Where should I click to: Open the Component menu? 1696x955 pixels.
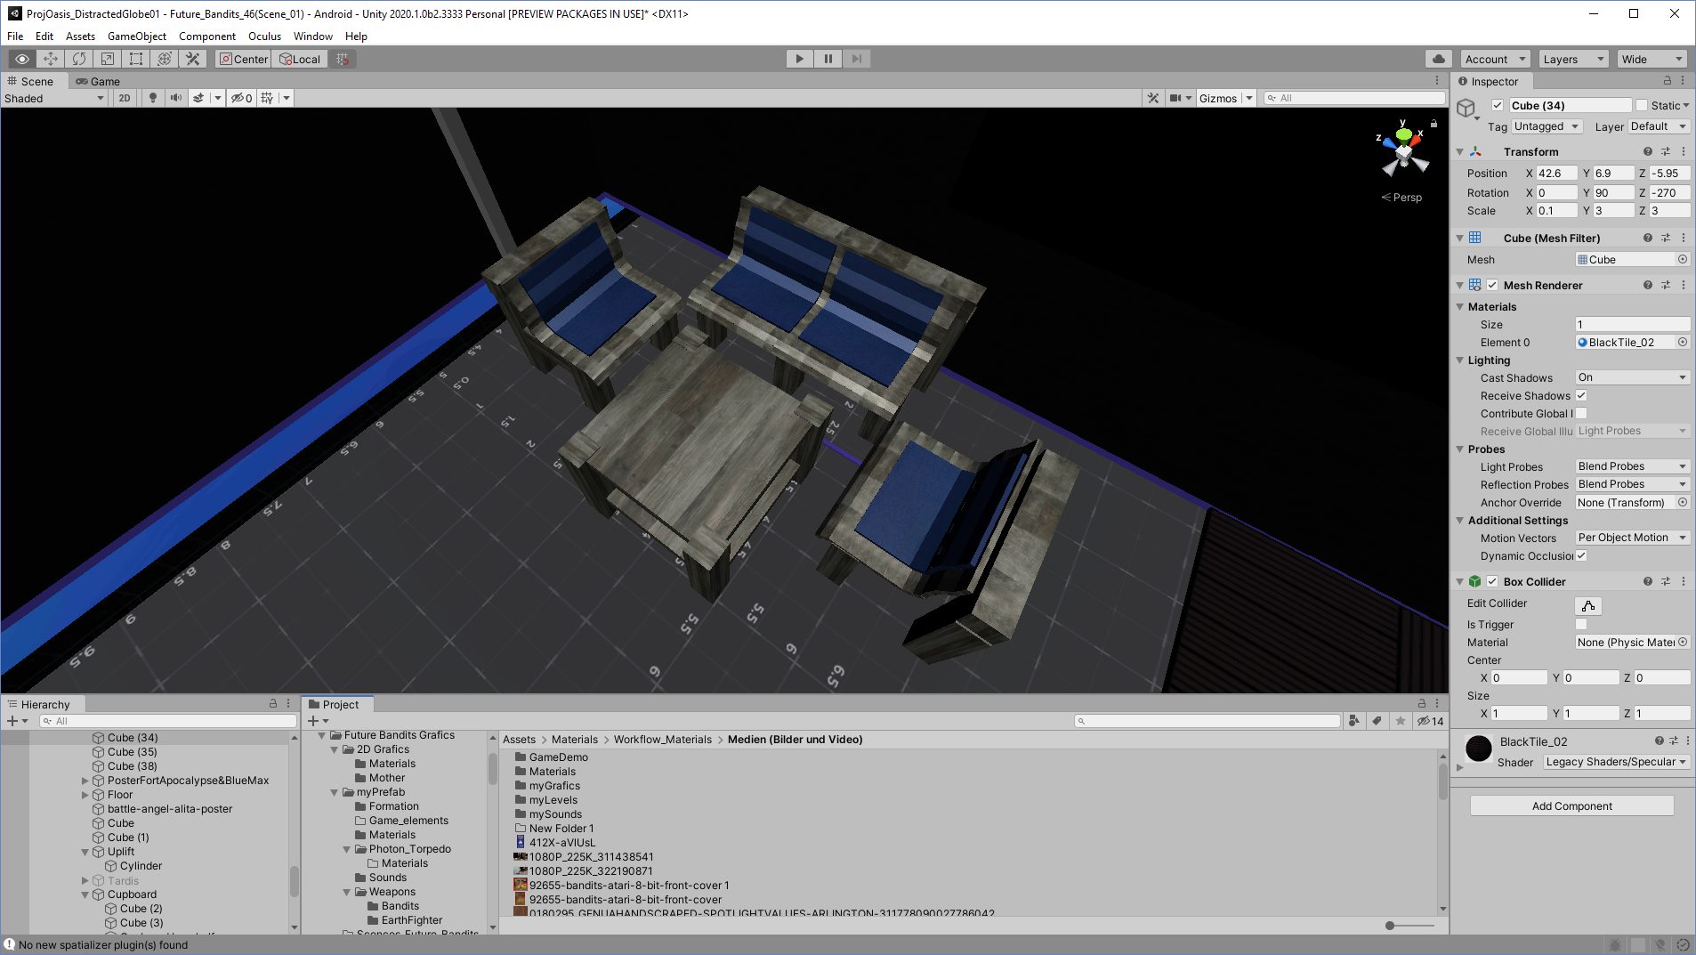pyautogui.click(x=207, y=36)
